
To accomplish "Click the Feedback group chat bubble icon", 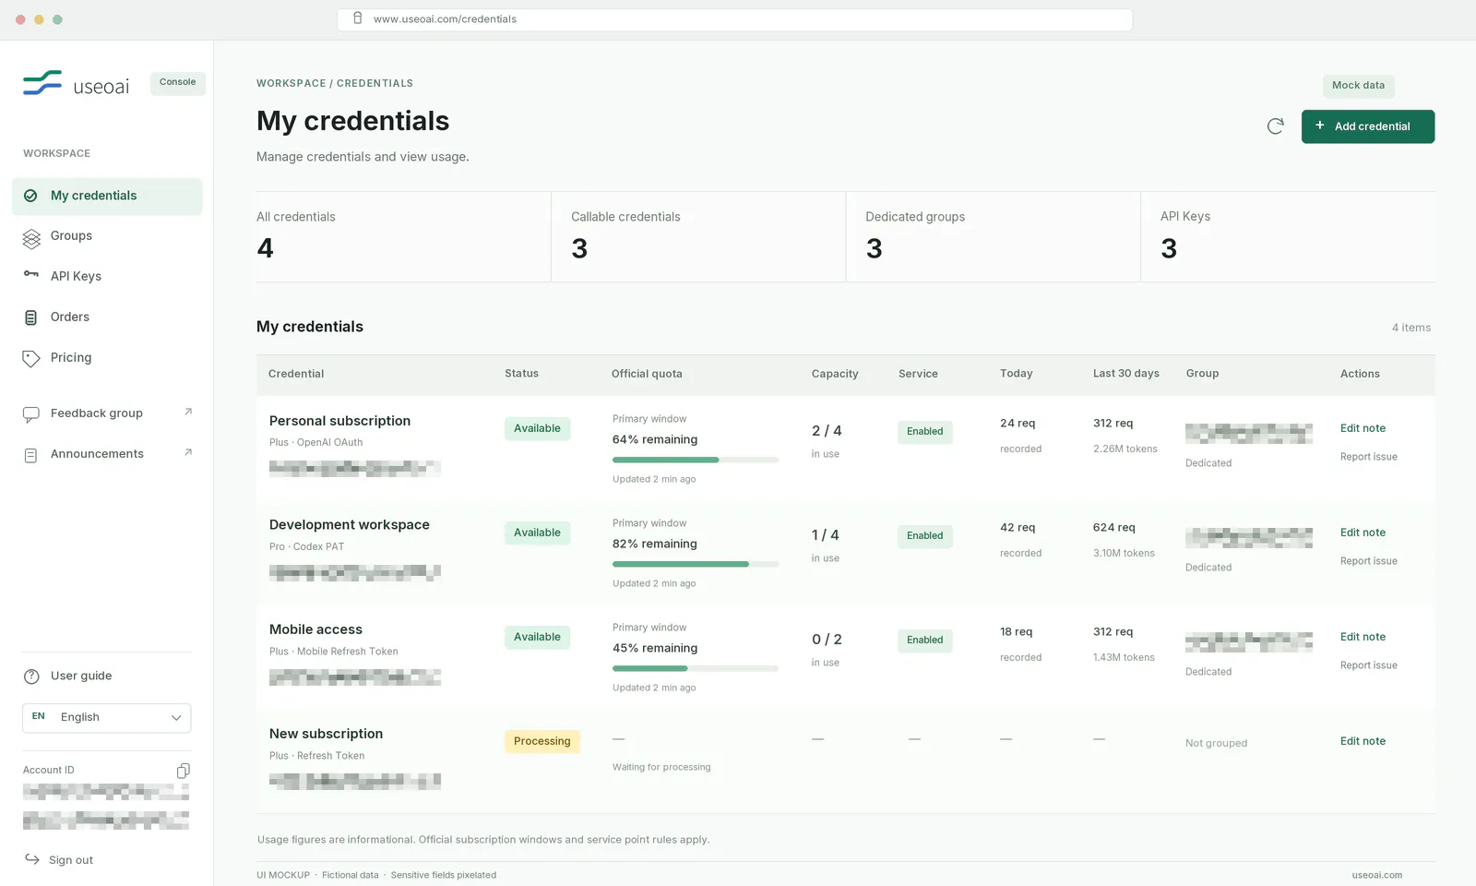I will pos(31,414).
